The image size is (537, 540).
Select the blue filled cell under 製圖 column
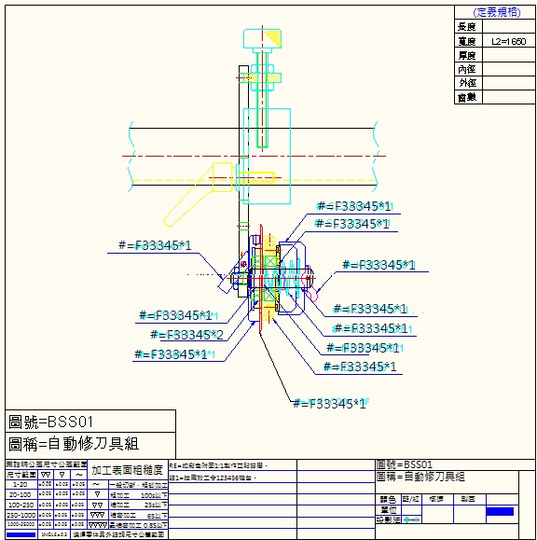500,511
